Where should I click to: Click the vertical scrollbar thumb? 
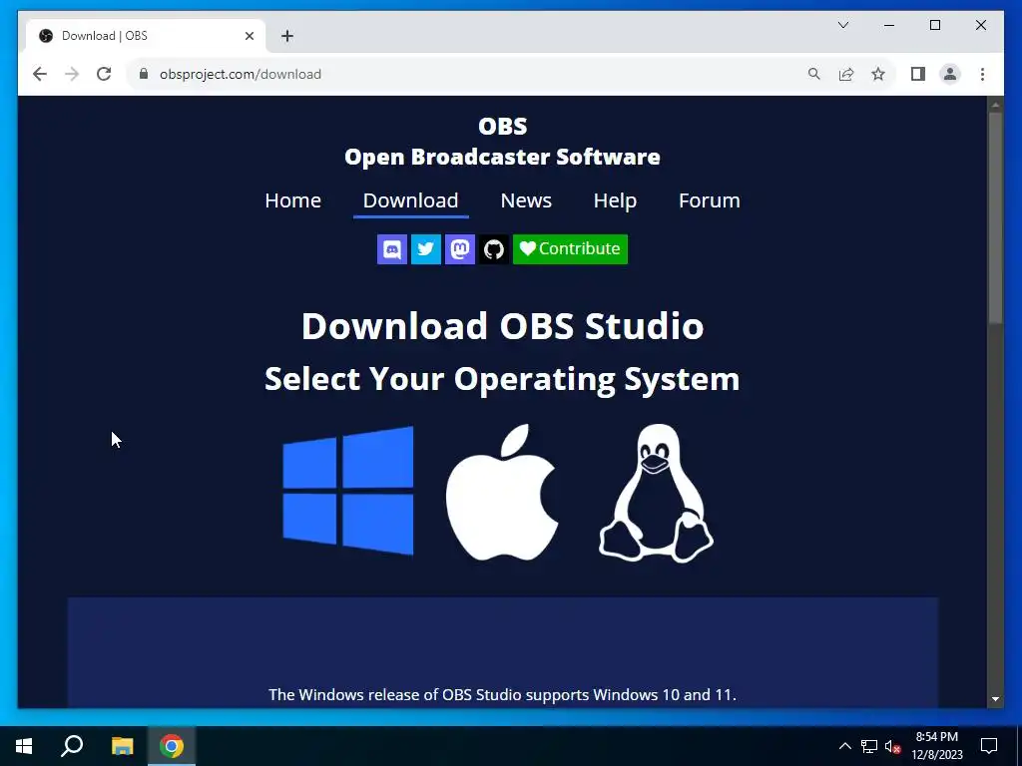[995, 218]
